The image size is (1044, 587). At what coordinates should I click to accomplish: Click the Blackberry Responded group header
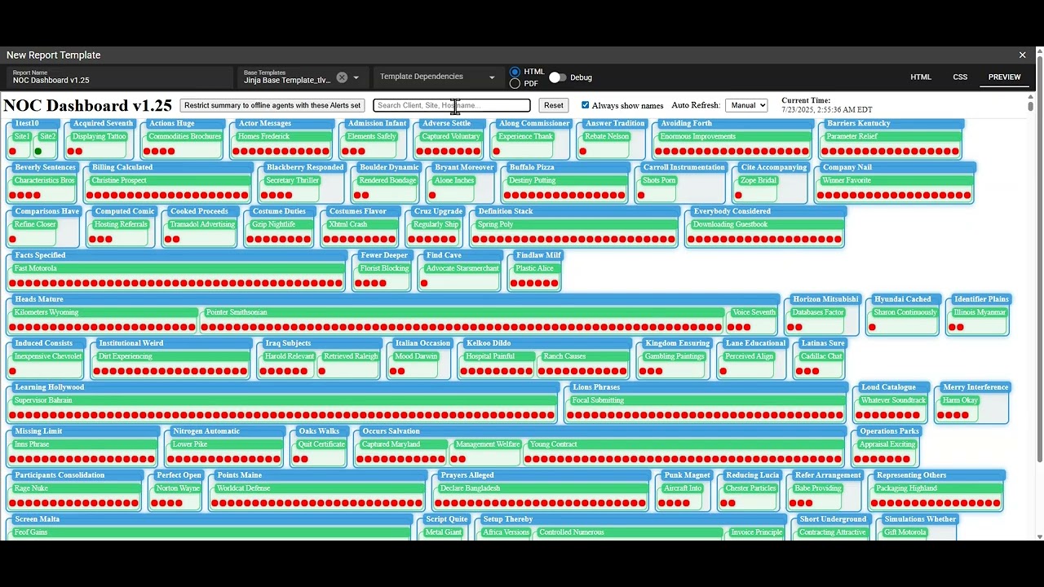[305, 168]
